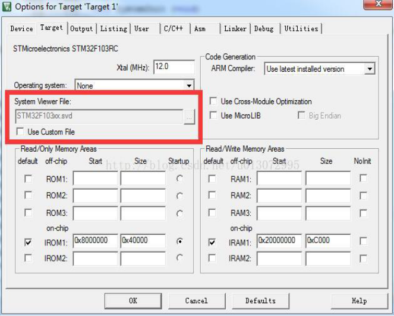Screen dimensions: 394x316
Task: Click the Defaults button
Action: click(x=260, y=301)
